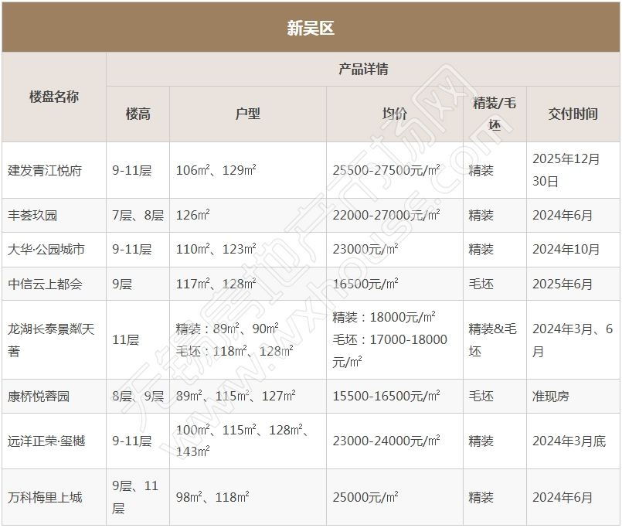The width and height of the screenshot is (622, 528).
Task: Select the 户型 column header
Action: (x=247, y=114)
